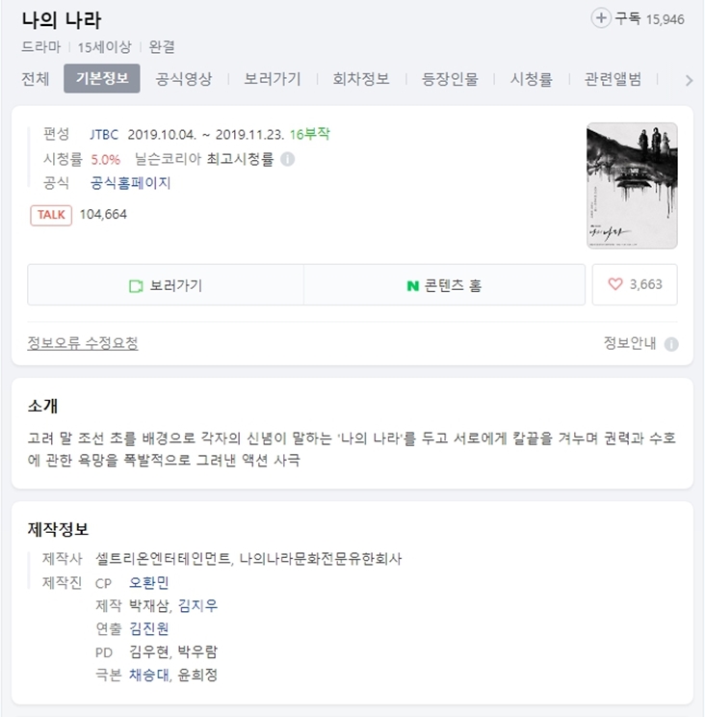Expand more tabs with the right chevron

[x=689, y=81]
